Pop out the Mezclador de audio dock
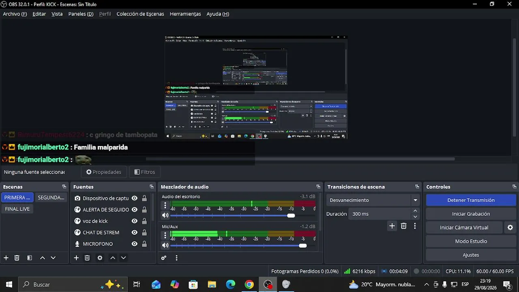519x292 pixels. point(318,187)
